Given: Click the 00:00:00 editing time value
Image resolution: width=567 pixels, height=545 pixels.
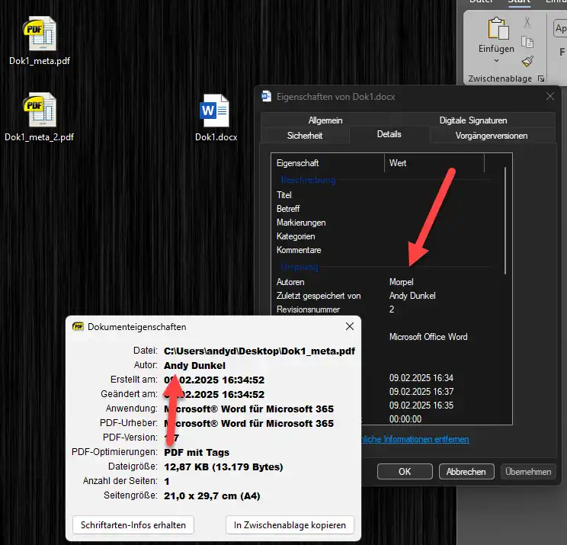Looking at the screenshot, I should pyautogui.click(x=405, y=418).
